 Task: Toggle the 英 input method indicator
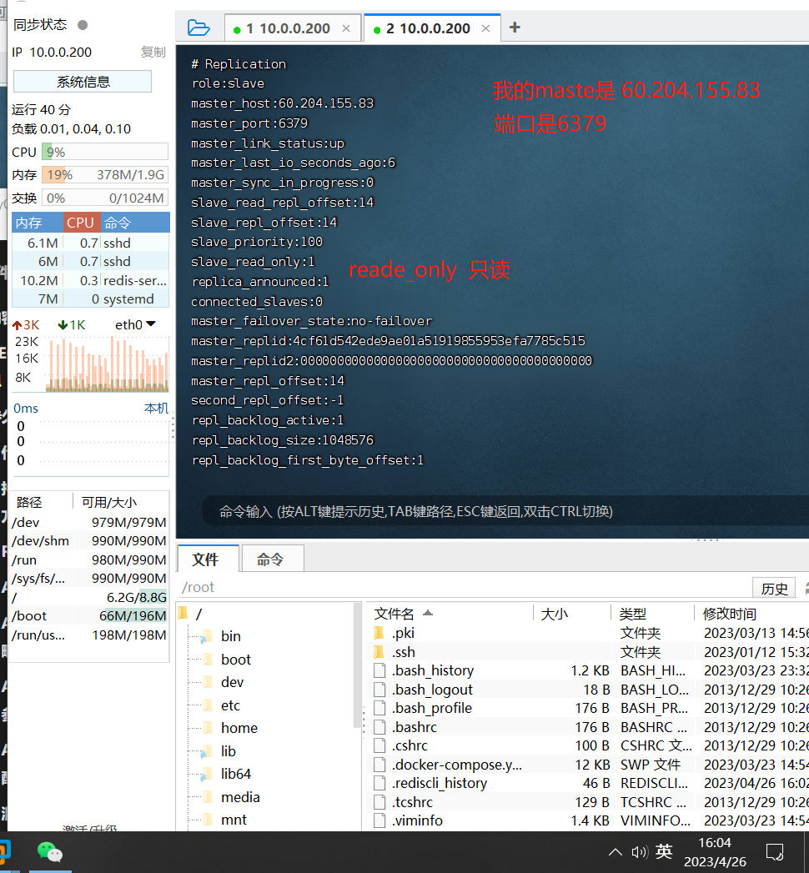[664, 851]
